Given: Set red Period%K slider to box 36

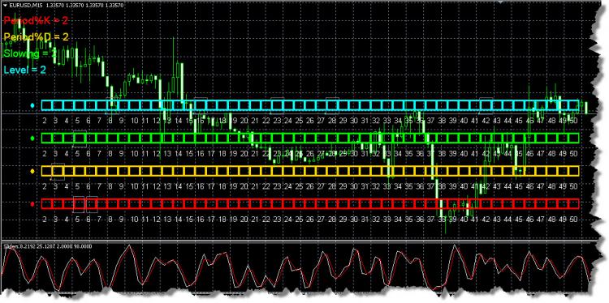Looking at the screenshot, I should [421, 204].
